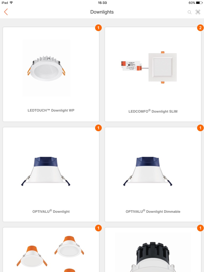Tap the orange back arrow
Viewport: 204px width, 272px height.
[6, 12]
